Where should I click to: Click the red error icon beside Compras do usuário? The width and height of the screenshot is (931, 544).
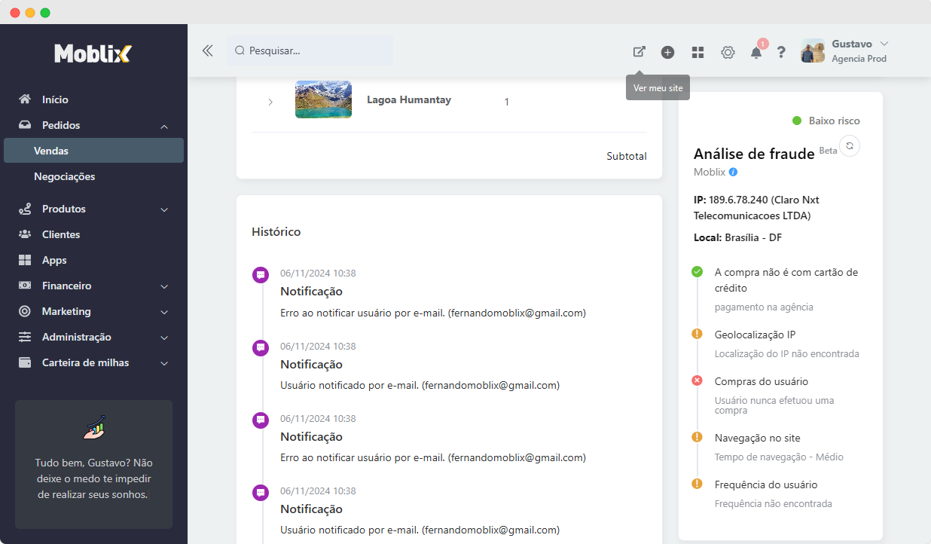(697, 380)
